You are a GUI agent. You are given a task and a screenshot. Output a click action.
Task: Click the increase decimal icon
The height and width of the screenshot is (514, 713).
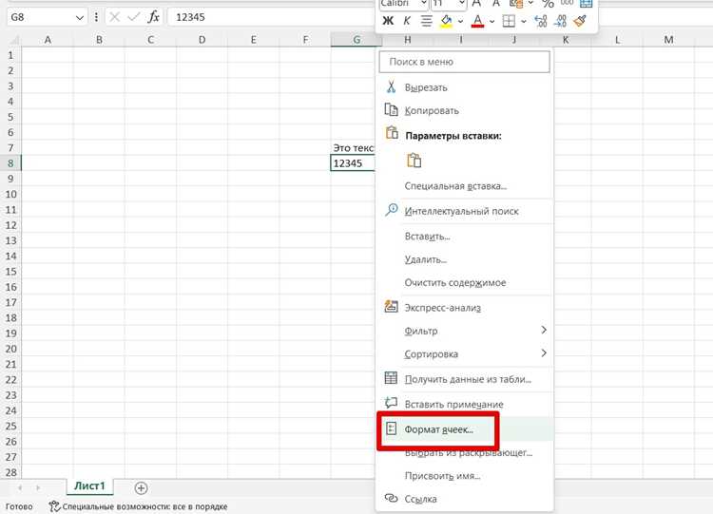point(541,21)
